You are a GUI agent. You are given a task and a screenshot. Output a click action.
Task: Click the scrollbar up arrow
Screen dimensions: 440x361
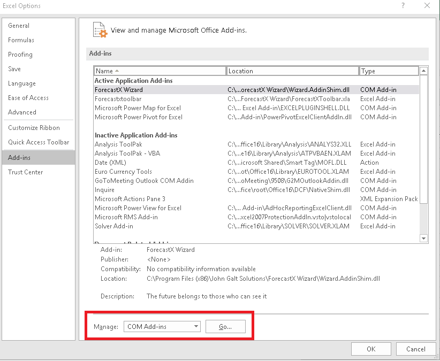click(x=423, y=70)
